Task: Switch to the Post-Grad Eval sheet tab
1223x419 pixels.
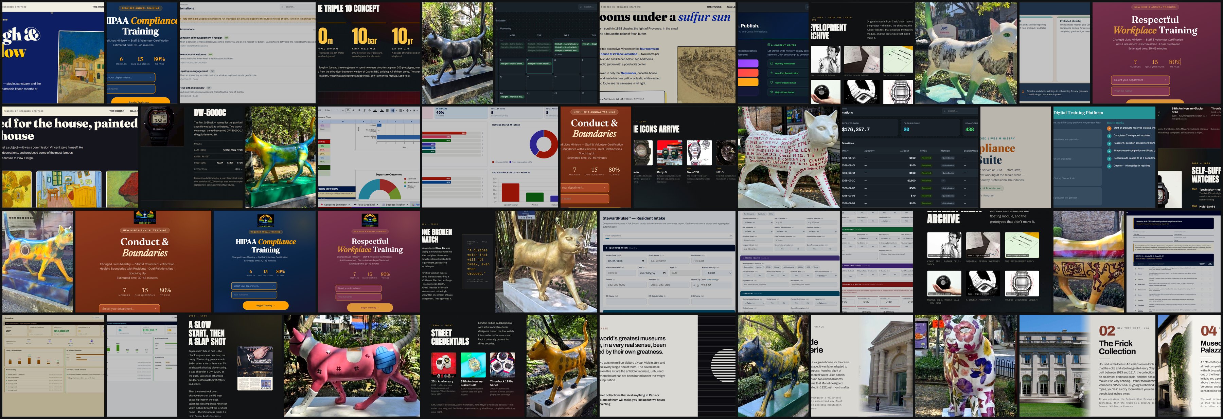Action: click(367, 205)
